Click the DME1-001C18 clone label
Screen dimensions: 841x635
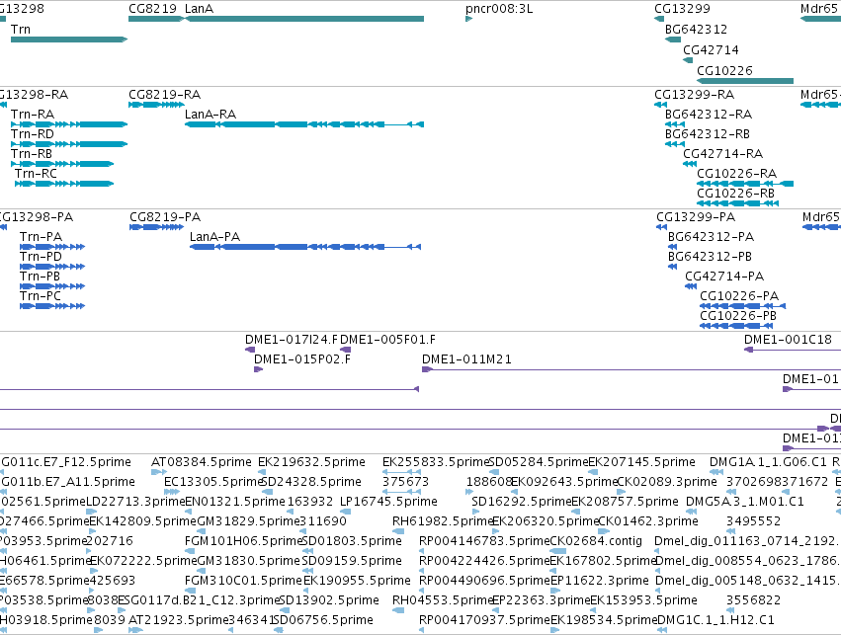pos(788,340)
